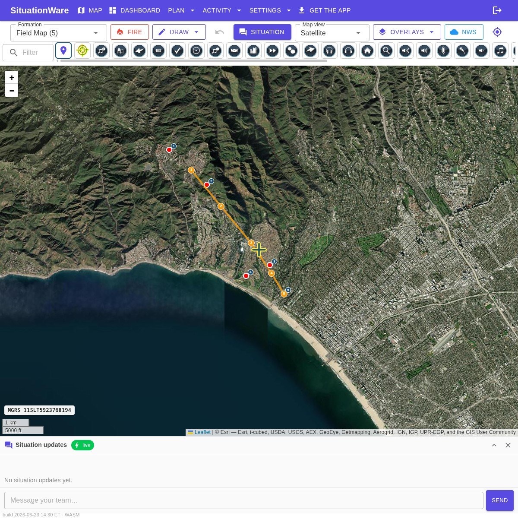Click the MGRS 11SLT5923768194 coordinate readout
The image size is (518, 519).
[x=39, y=410]
